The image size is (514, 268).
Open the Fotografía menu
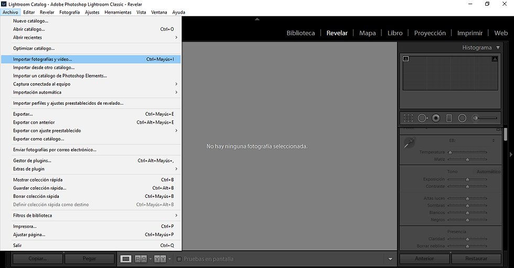pyautogui.click(x=69, y=12)
